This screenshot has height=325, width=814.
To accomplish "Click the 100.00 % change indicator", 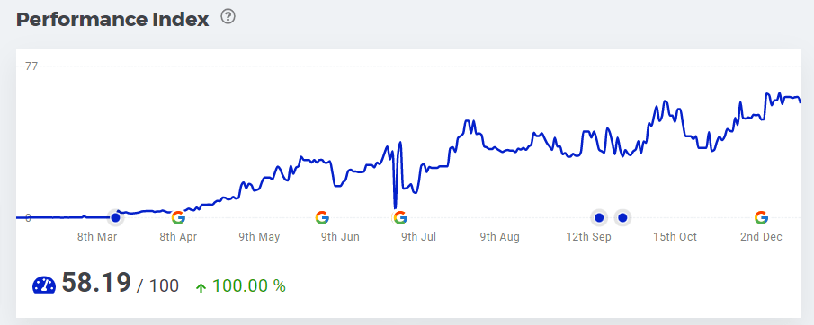I will click(x=248, y=286).
